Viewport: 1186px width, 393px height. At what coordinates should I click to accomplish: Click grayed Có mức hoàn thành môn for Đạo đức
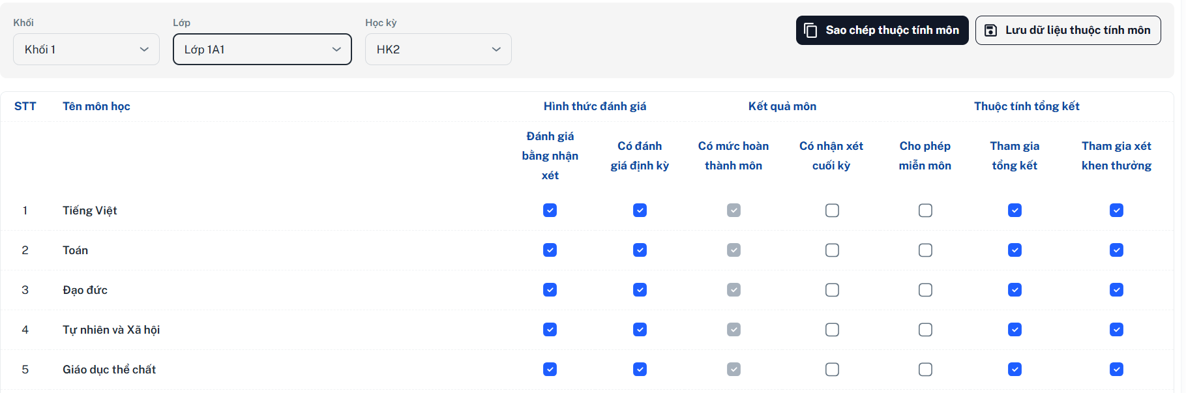[734, 290]
